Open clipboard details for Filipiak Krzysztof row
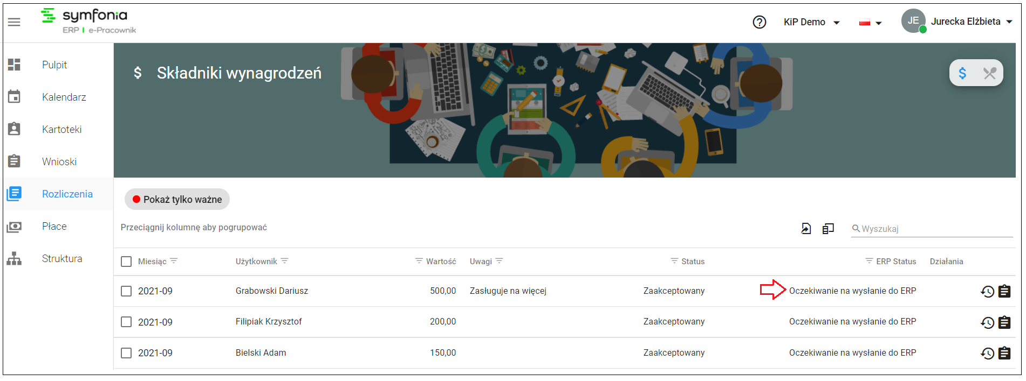 tap(1004, 322)
